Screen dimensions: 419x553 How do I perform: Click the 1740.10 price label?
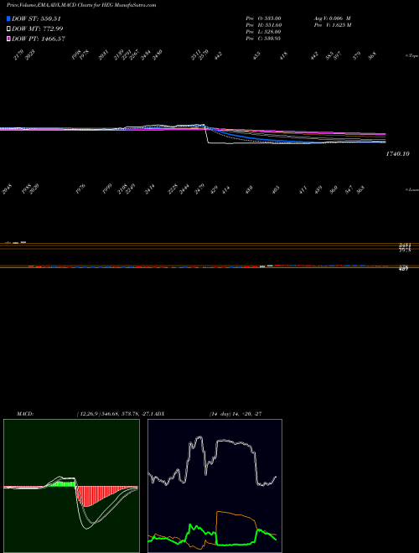(397, 154)
